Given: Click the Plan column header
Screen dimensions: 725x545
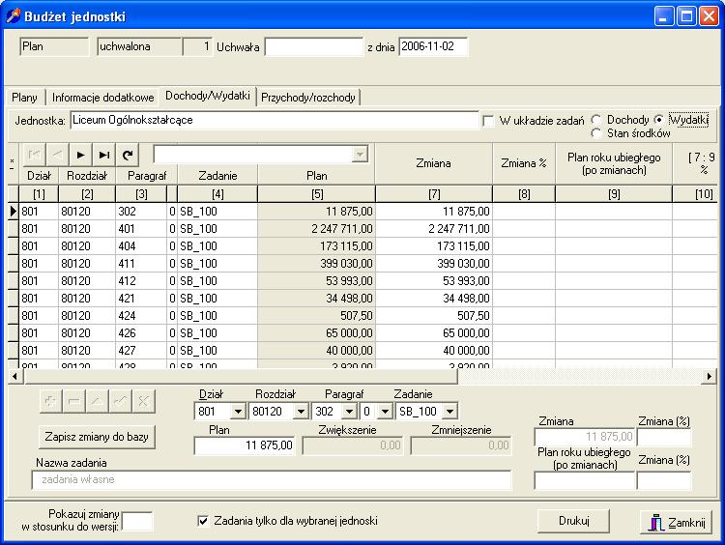Looking at the screenshot, I should tap(317, 176).
